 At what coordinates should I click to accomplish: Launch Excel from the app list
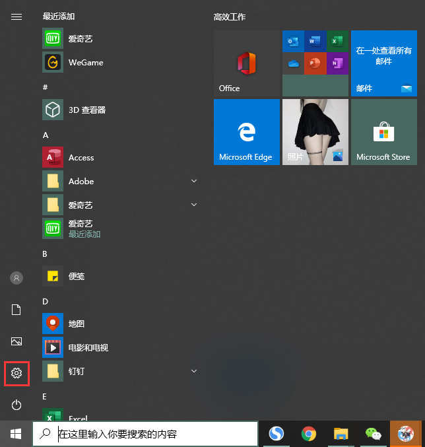(119, 415)
